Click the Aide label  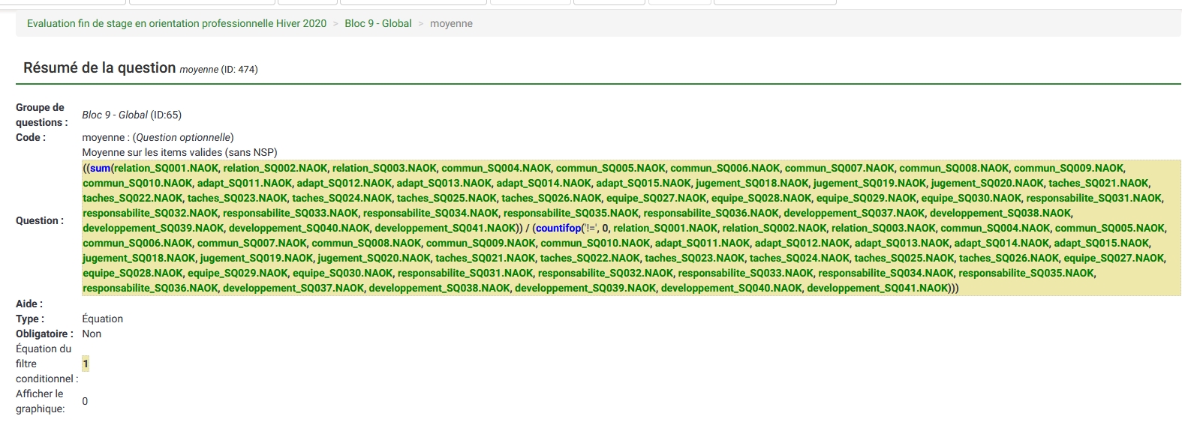pyautogui.click(x=29, y=304)
